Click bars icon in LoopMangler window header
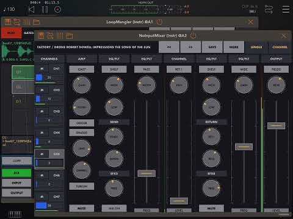 pos(27,22)
